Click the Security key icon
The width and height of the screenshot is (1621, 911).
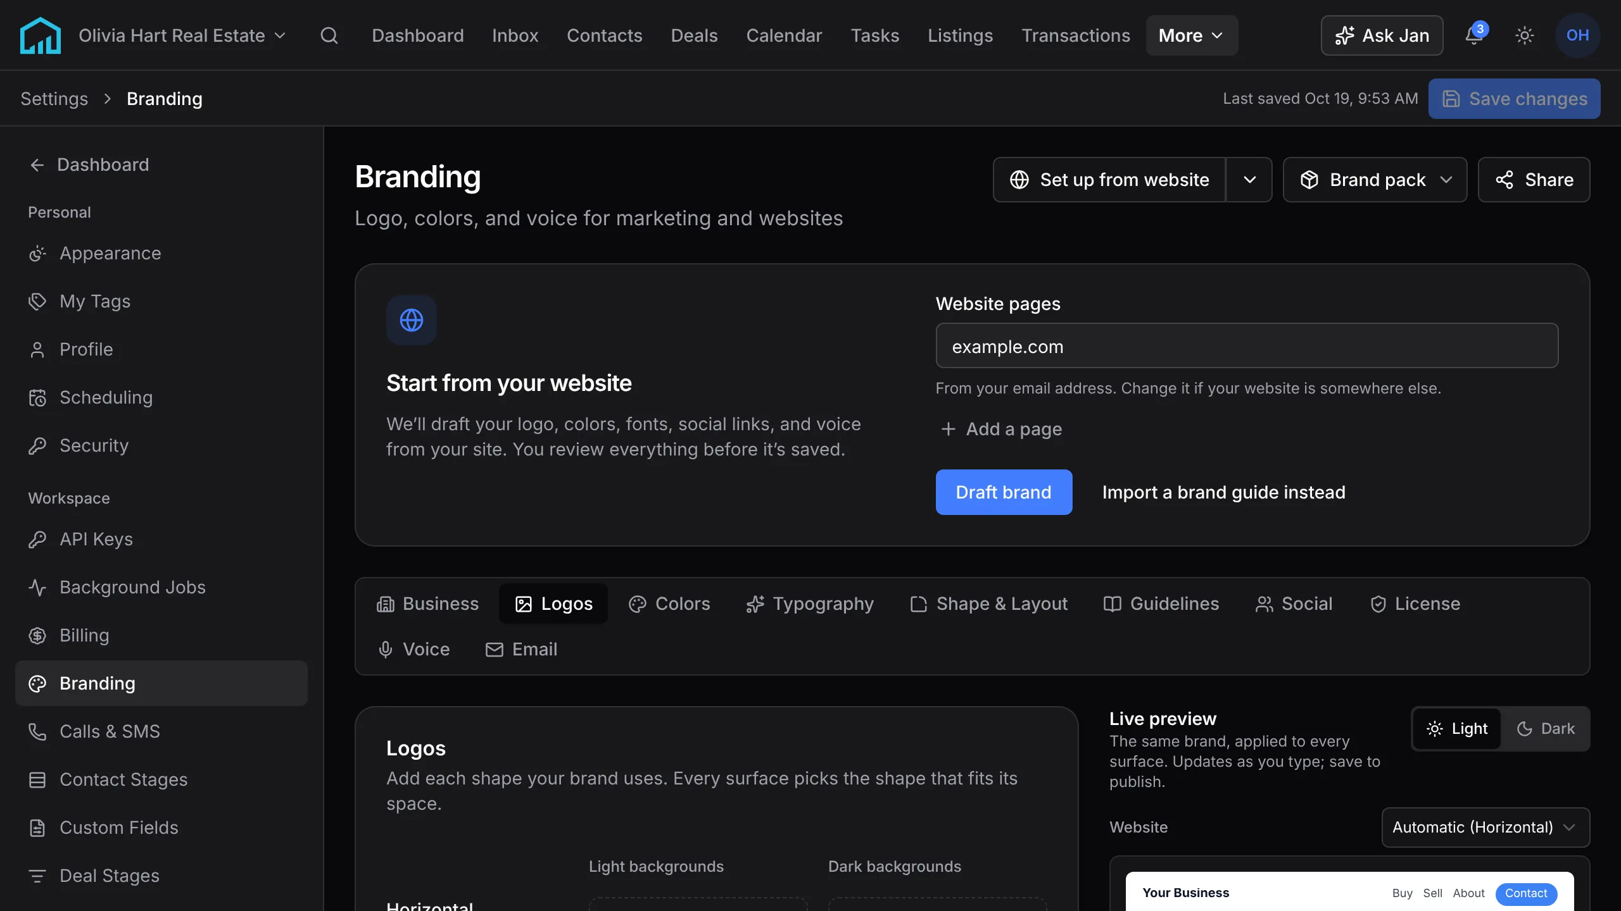click(x=37, y=446)
